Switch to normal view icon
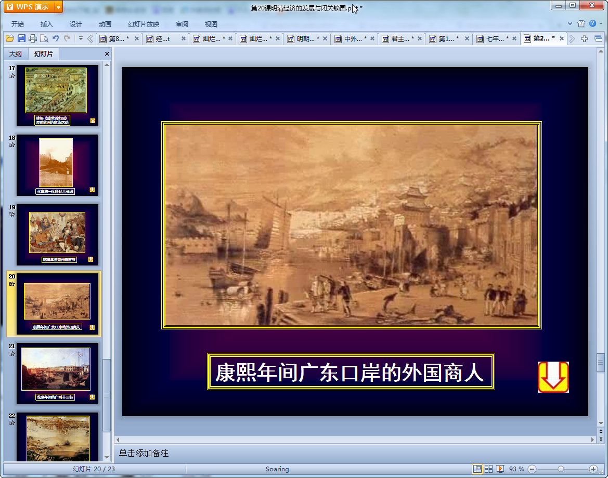Image resolution: width=608 pixels, height=478 pixels. (x=477, y=469)
